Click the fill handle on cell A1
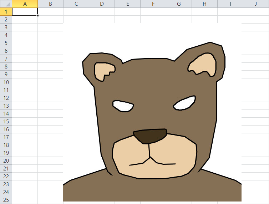Viewport: 269px width, 204px height. tap(37, 15)
